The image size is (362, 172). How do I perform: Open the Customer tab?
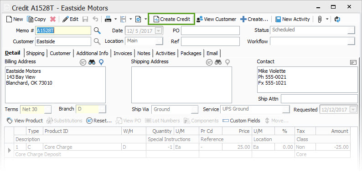(60, 53)
